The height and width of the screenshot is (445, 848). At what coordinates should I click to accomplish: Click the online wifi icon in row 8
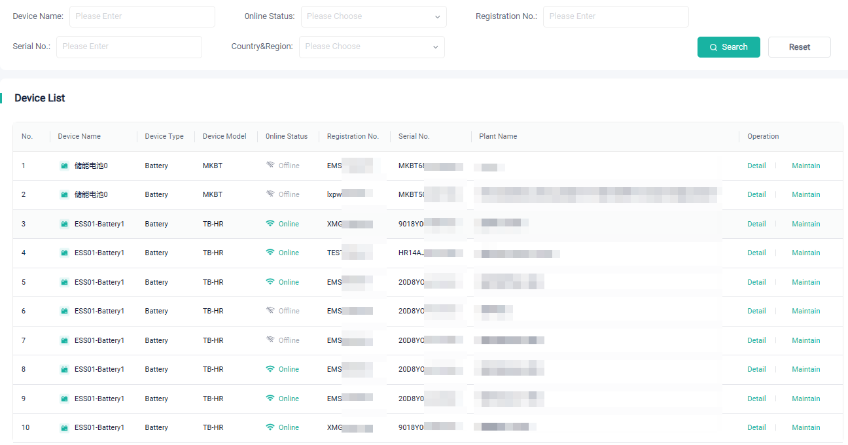(x=270, y=369)
